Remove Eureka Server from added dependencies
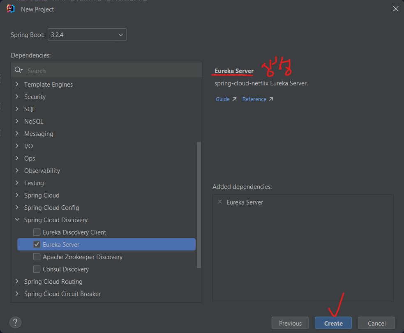 [220, 202]
